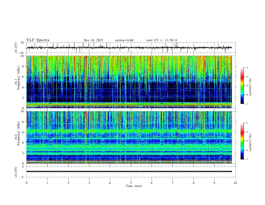The height and width of the screenshot is (205, 265).
Task: Click the upper log(PSD) colorbar label
Action: 251,87
